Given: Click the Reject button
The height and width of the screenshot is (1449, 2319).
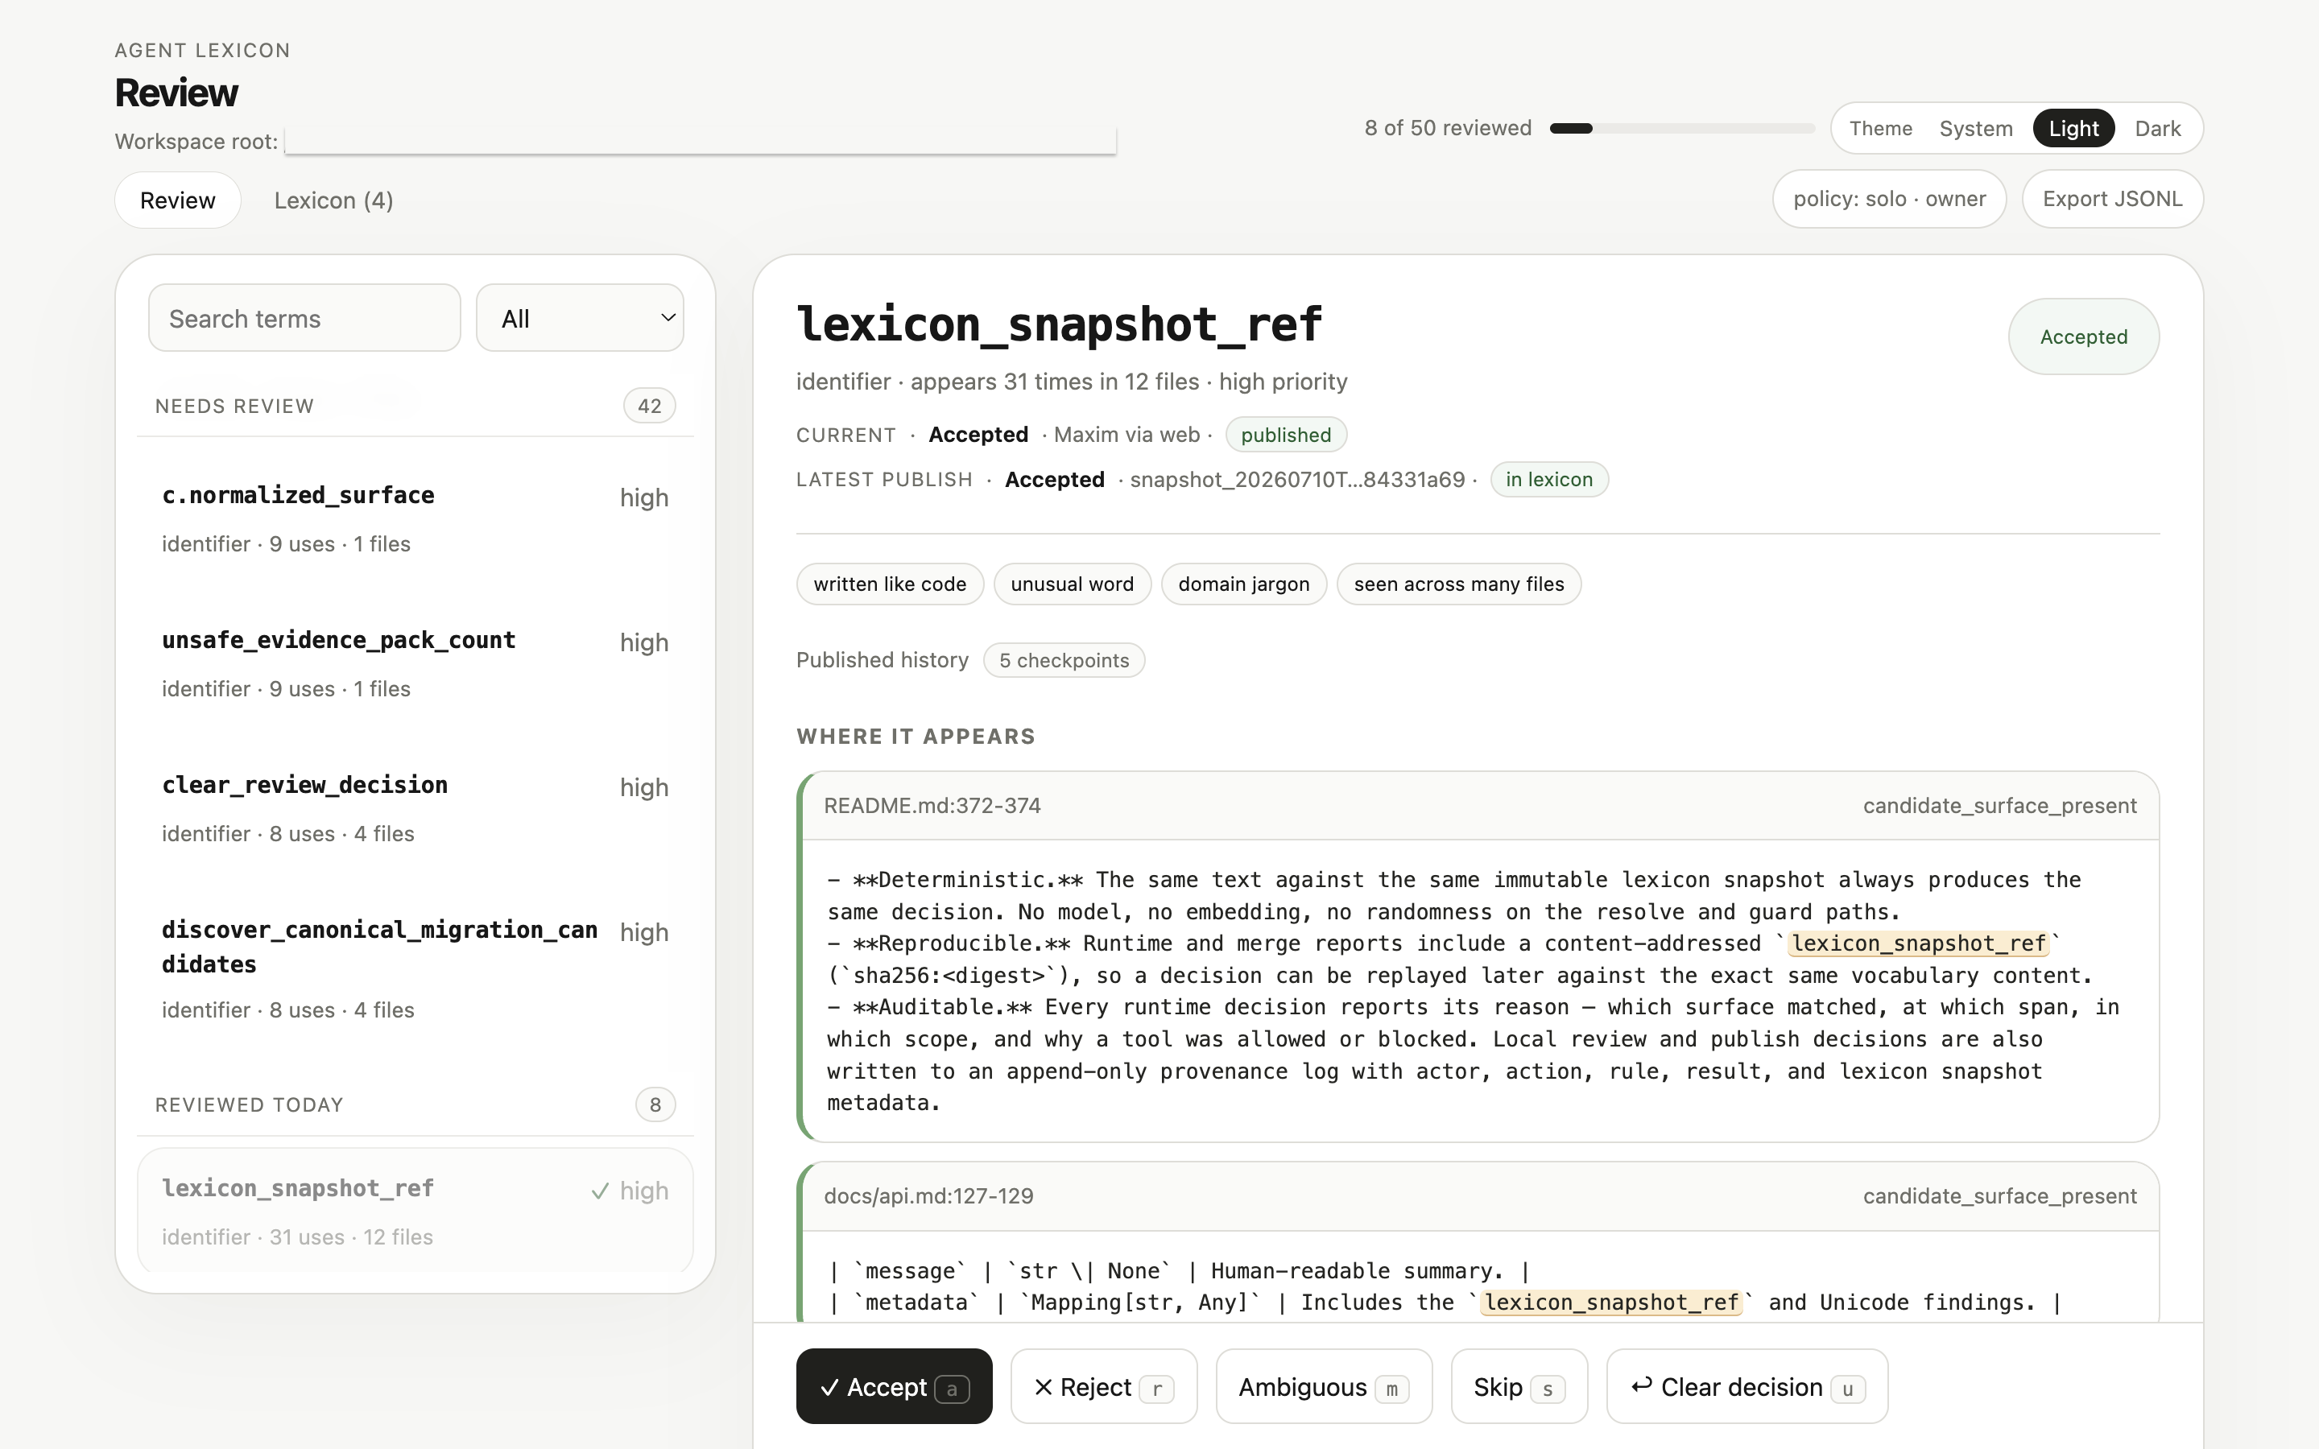Looking at the screenshot, I should 1103,1387.
